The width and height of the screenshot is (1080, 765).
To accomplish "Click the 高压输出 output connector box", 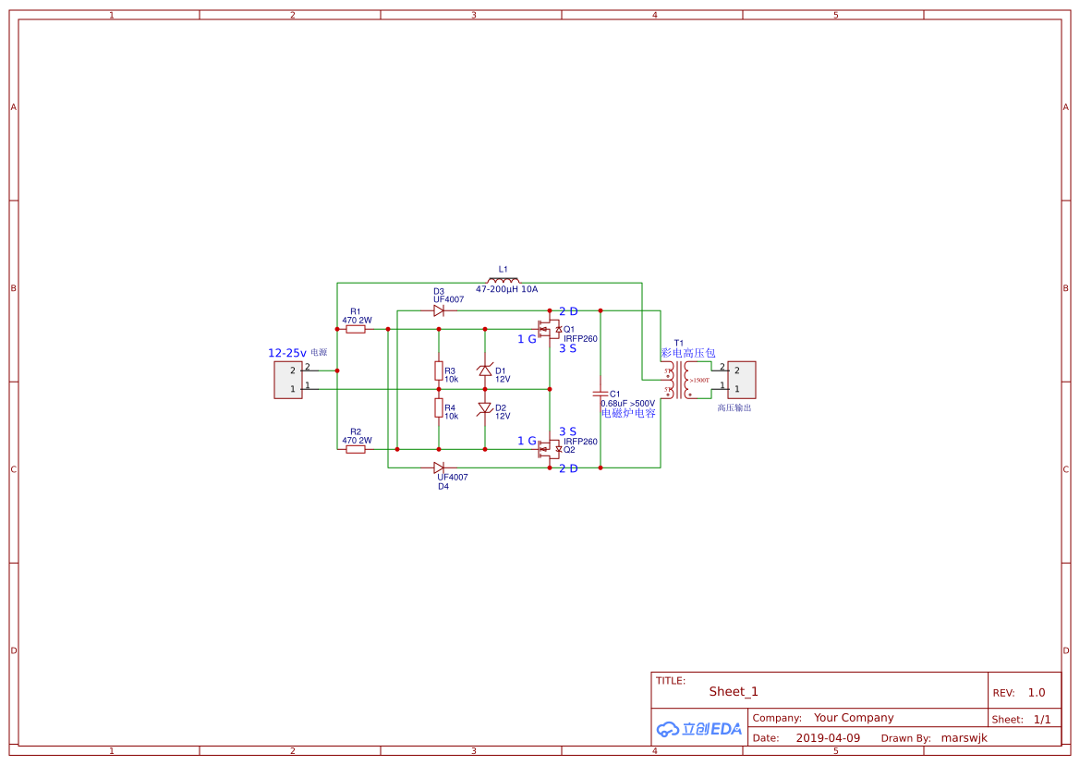I will [742, 380].
